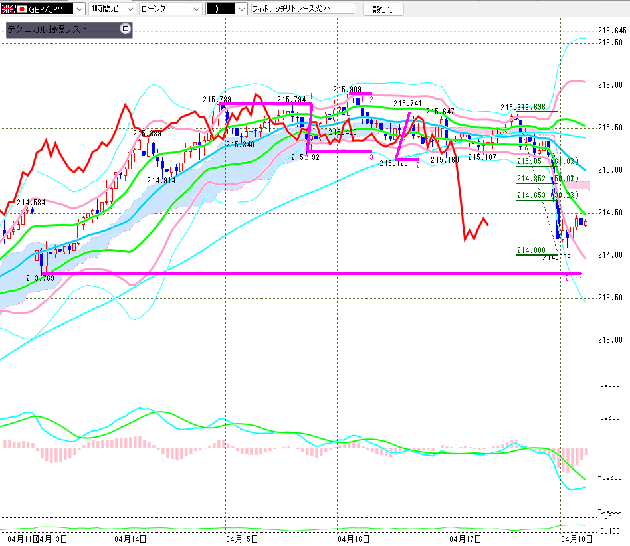Click the 215.909 high price label

click(347, 89)
